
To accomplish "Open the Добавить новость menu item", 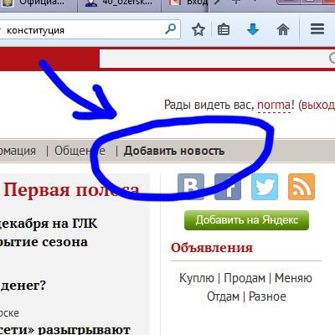I will (x=174, y=151).
